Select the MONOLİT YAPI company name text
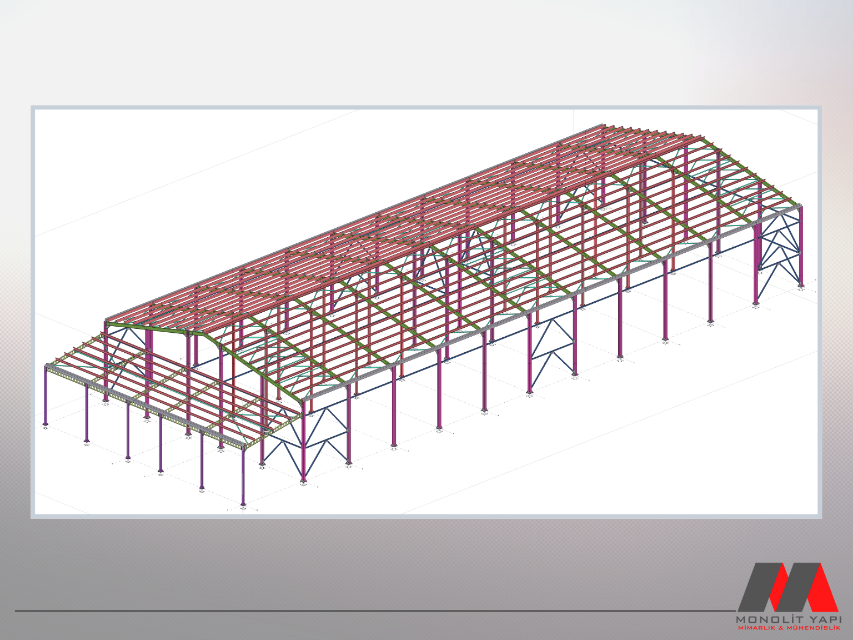This screenshot has width=853, height=640. 788,619
